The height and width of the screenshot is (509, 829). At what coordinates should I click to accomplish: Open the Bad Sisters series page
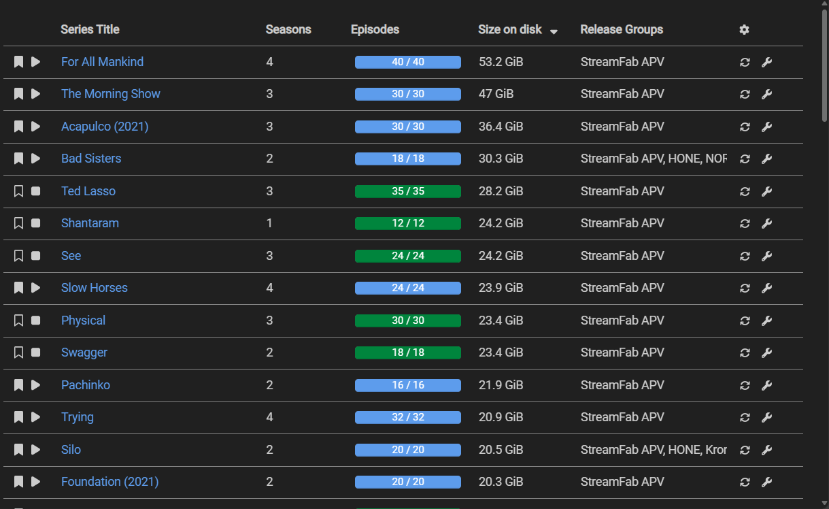pyautogui.click(x=91, y=159)
